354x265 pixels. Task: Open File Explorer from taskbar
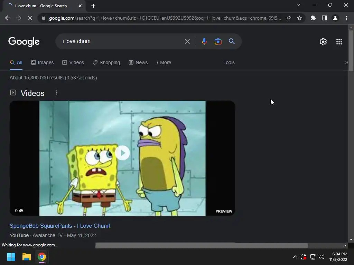pos(26,257)
